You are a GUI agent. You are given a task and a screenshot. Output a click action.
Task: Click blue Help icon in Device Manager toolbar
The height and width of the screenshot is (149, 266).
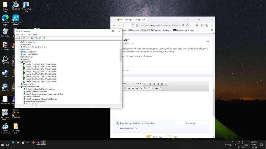pyautogui.click(x=32, y=38)
